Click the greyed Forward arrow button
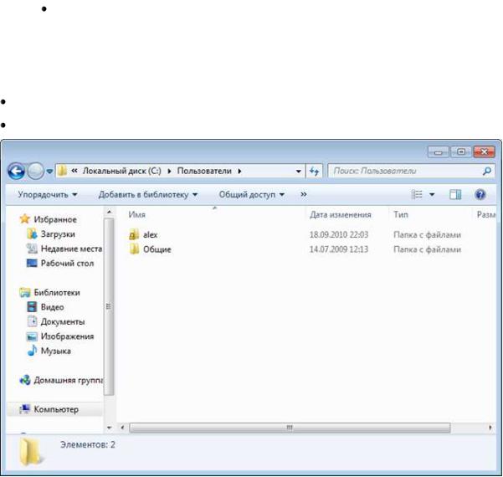The height and width of the screenshot is (477, 503). pos(35,171)
